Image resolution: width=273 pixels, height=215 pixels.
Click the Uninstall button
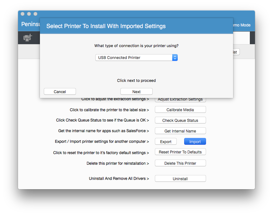(x=180, y=179)
